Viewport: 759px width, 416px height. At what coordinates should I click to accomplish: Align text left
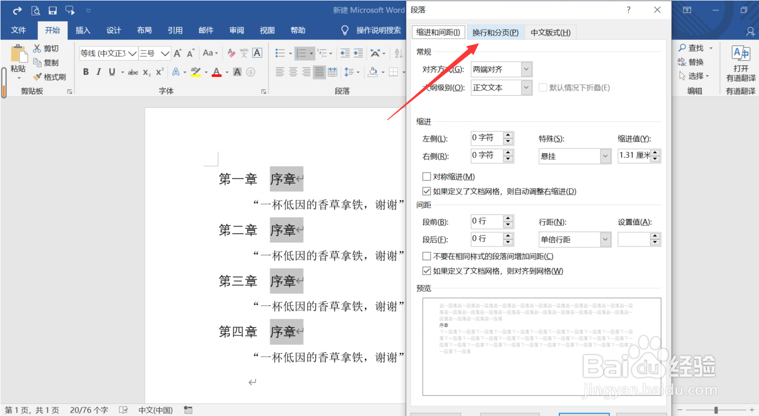click(x=280, y=72)
